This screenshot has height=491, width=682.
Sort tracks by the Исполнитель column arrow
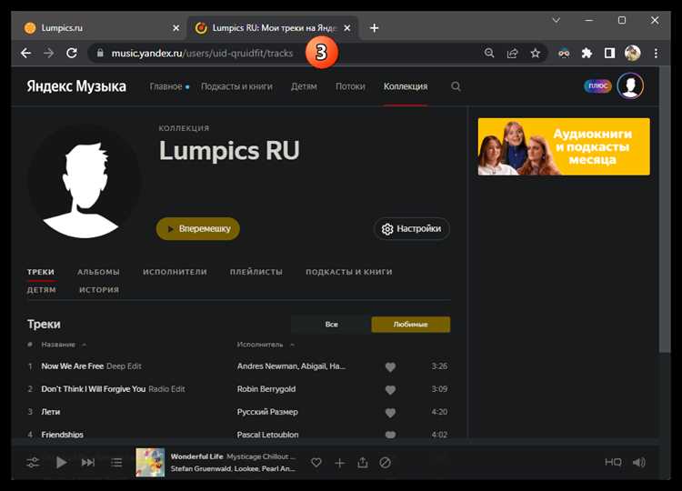coord(293,345)
